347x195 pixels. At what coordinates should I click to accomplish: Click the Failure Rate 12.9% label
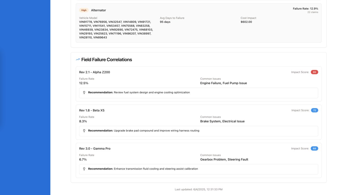[305, 9]
